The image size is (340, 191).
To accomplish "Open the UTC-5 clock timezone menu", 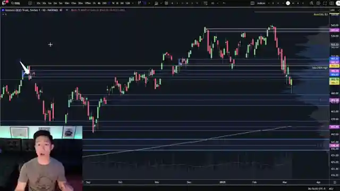I will pyautogui.click(x=317, y=189).
